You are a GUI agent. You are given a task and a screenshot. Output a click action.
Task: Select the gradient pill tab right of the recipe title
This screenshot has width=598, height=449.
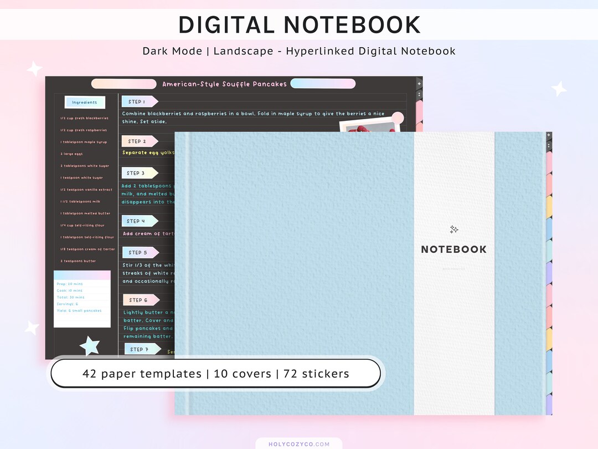[x=323, y=83]
